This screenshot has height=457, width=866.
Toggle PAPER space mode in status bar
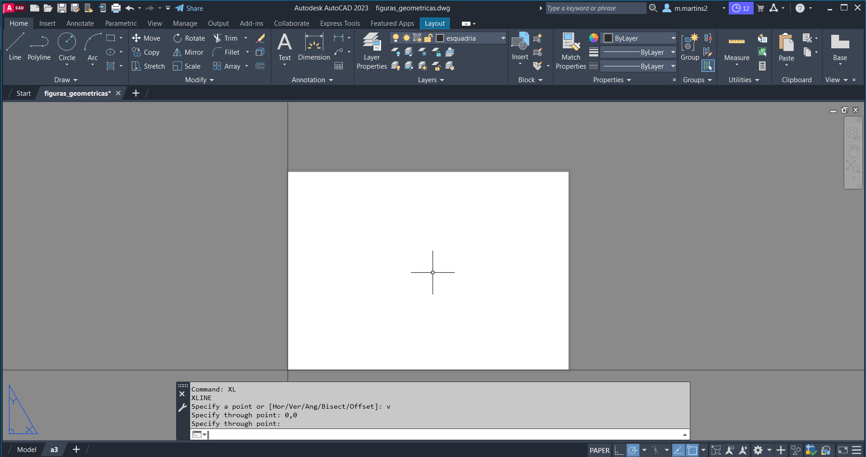599,450
